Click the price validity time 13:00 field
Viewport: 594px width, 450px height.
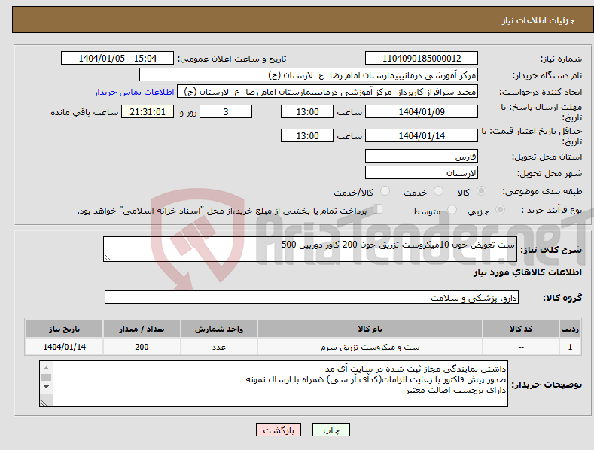point(307,135)
